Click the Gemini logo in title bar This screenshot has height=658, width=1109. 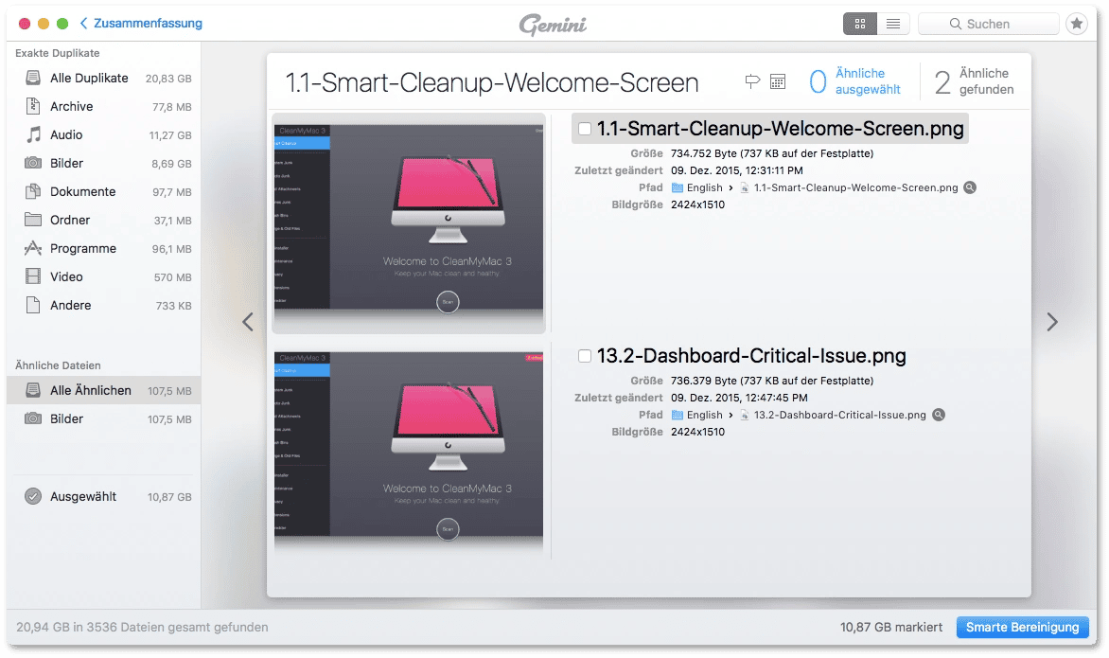tap(554, 25)
